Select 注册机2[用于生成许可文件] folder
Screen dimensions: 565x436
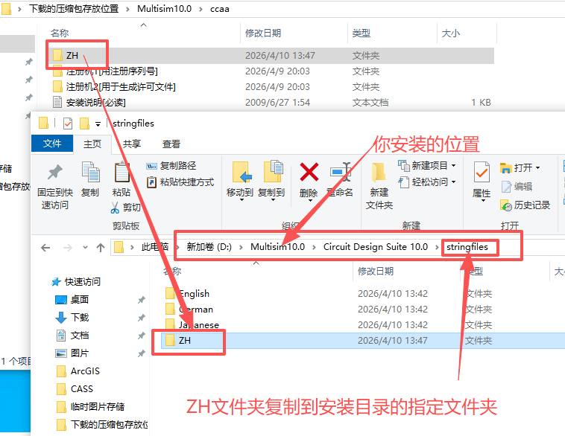point(114,87)
